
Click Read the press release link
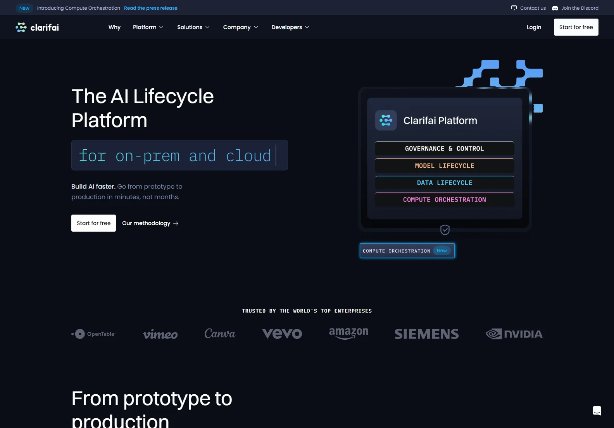point(151,8)
